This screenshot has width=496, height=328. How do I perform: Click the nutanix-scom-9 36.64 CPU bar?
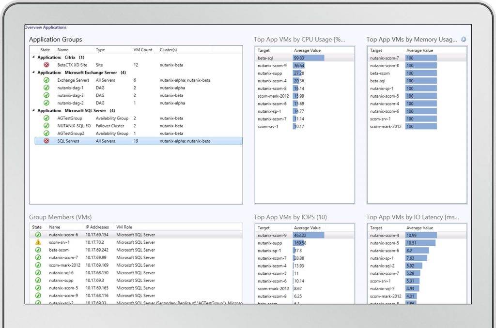pos(299,65)
